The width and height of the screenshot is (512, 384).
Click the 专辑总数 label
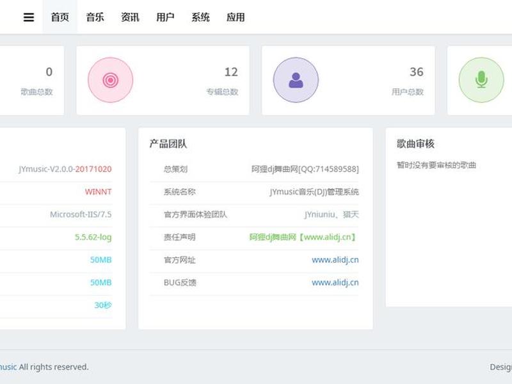[222, 92]
